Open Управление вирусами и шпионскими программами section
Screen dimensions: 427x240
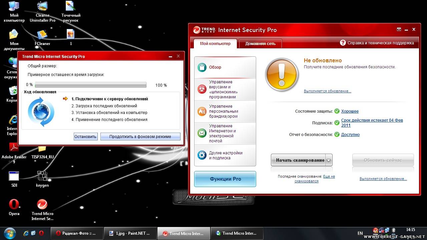pyautogui.click(x=225, y=89)
